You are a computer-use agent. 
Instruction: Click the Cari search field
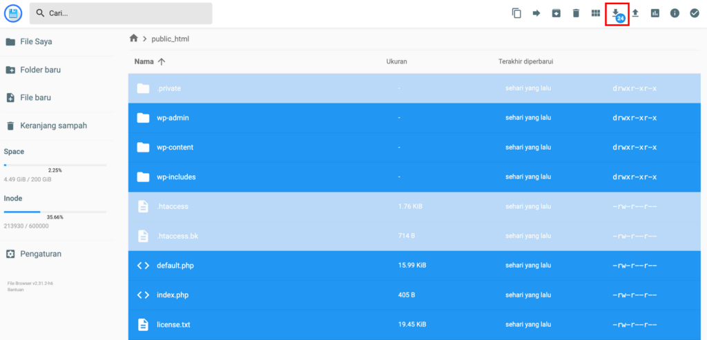point(121,13)
